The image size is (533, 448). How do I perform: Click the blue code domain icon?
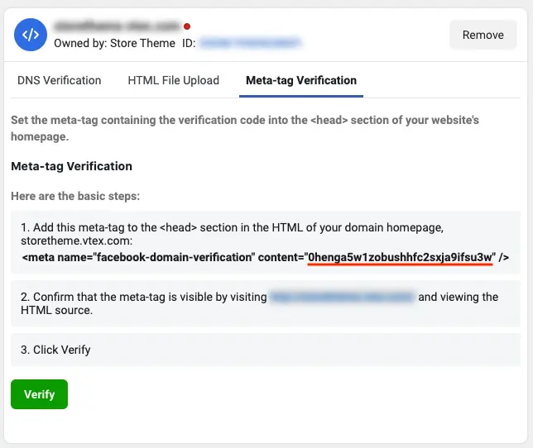[x=31, y=35]
